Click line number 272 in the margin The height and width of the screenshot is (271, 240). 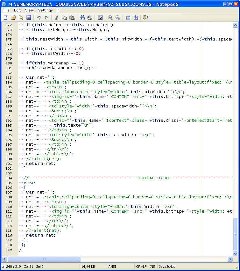pos(9,25)
